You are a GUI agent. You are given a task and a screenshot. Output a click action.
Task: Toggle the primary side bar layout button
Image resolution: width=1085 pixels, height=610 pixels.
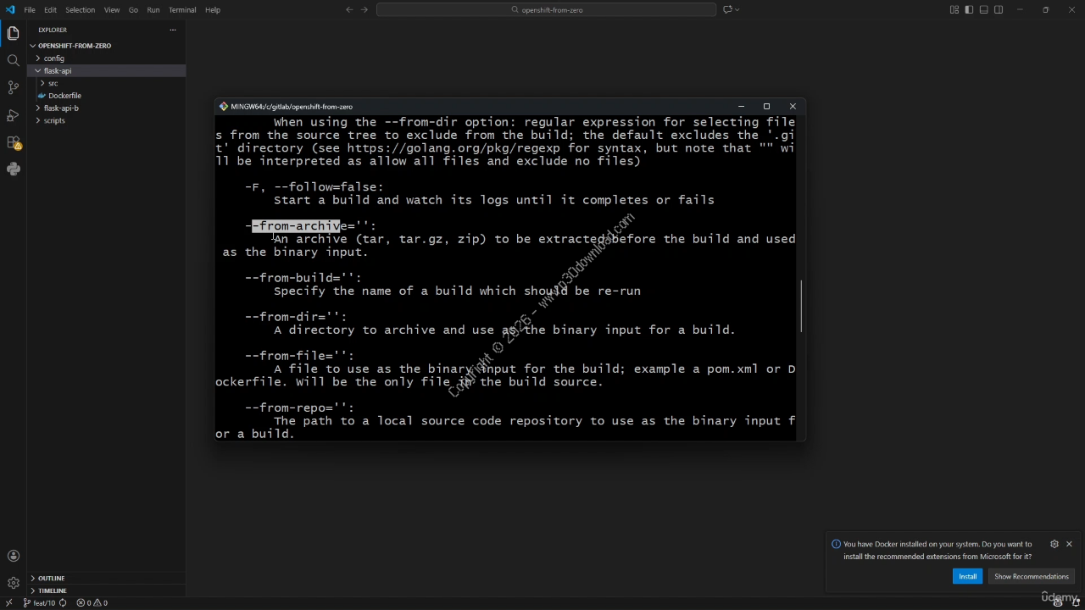[x=969, y=10]
